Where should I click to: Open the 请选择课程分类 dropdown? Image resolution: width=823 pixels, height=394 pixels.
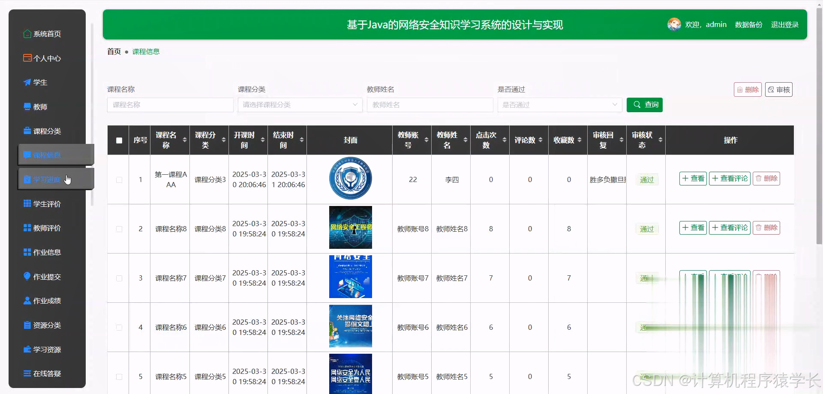[300, 104]
